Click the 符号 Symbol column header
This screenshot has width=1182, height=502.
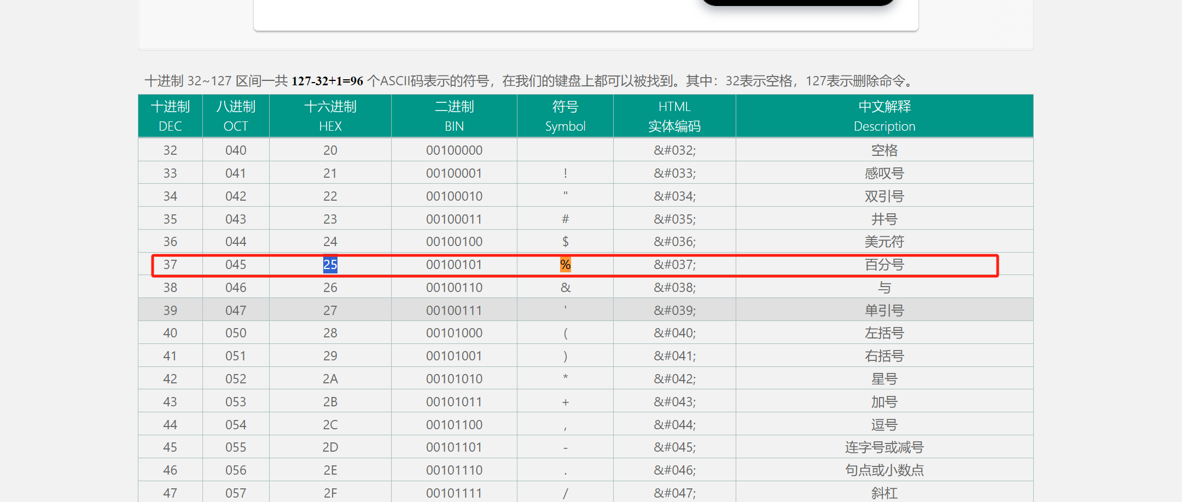point(565,116)
